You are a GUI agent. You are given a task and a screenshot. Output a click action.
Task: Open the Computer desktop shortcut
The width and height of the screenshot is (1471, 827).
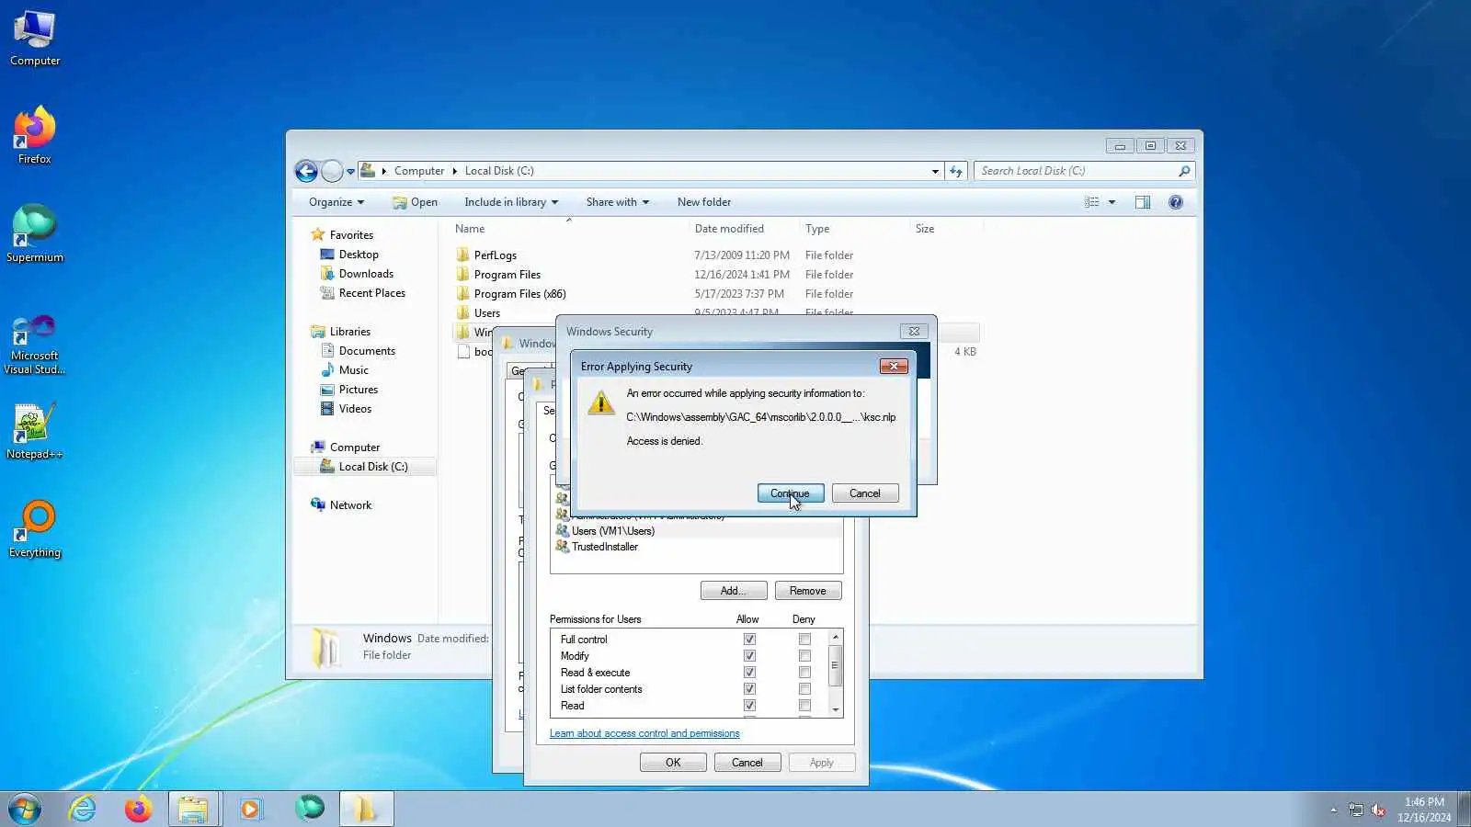(x=35, y=39)
